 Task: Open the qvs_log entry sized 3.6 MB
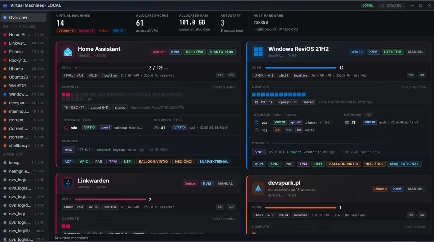click(x=24, y=180)
